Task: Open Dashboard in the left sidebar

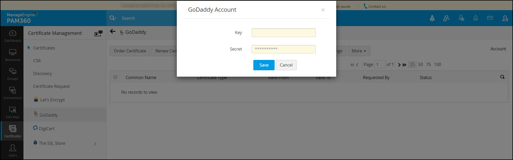Action: click(x=13, y=36)
